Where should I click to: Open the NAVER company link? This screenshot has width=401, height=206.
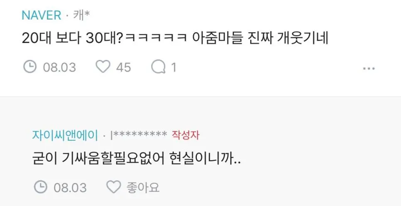[42, 16]
